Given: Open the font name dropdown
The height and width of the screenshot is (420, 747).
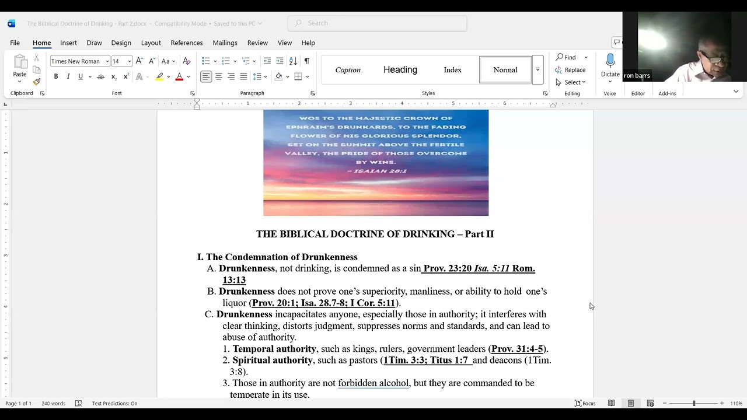Looking at the screenshot, I should [x=107, y=61].
